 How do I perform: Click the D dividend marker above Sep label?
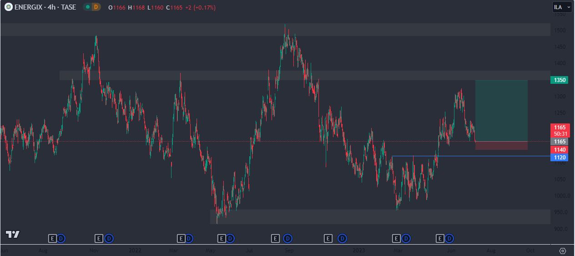point(287,238)
